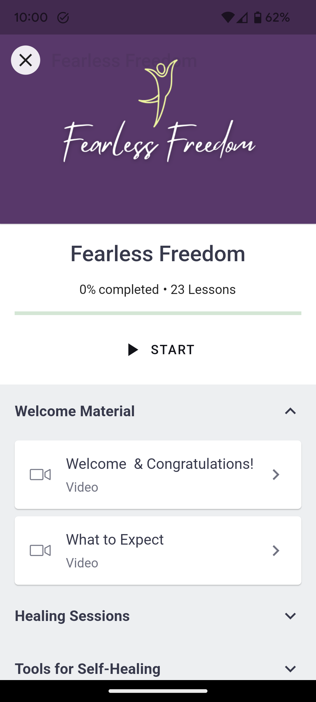Open the Welcome & Congratulations! lesson title
The image size is (316, 702).
[160, 464]
